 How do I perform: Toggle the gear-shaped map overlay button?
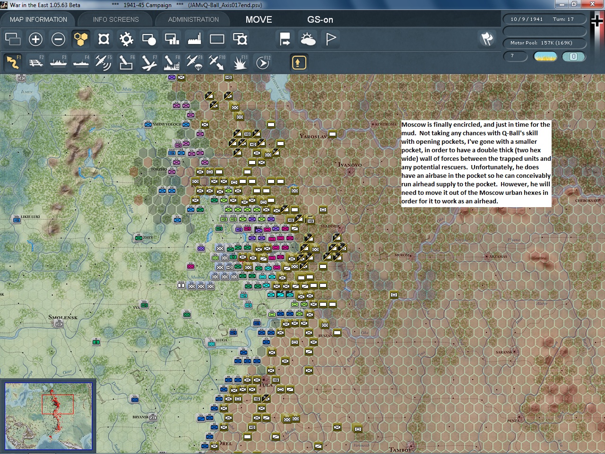click(x=126, y=39)
